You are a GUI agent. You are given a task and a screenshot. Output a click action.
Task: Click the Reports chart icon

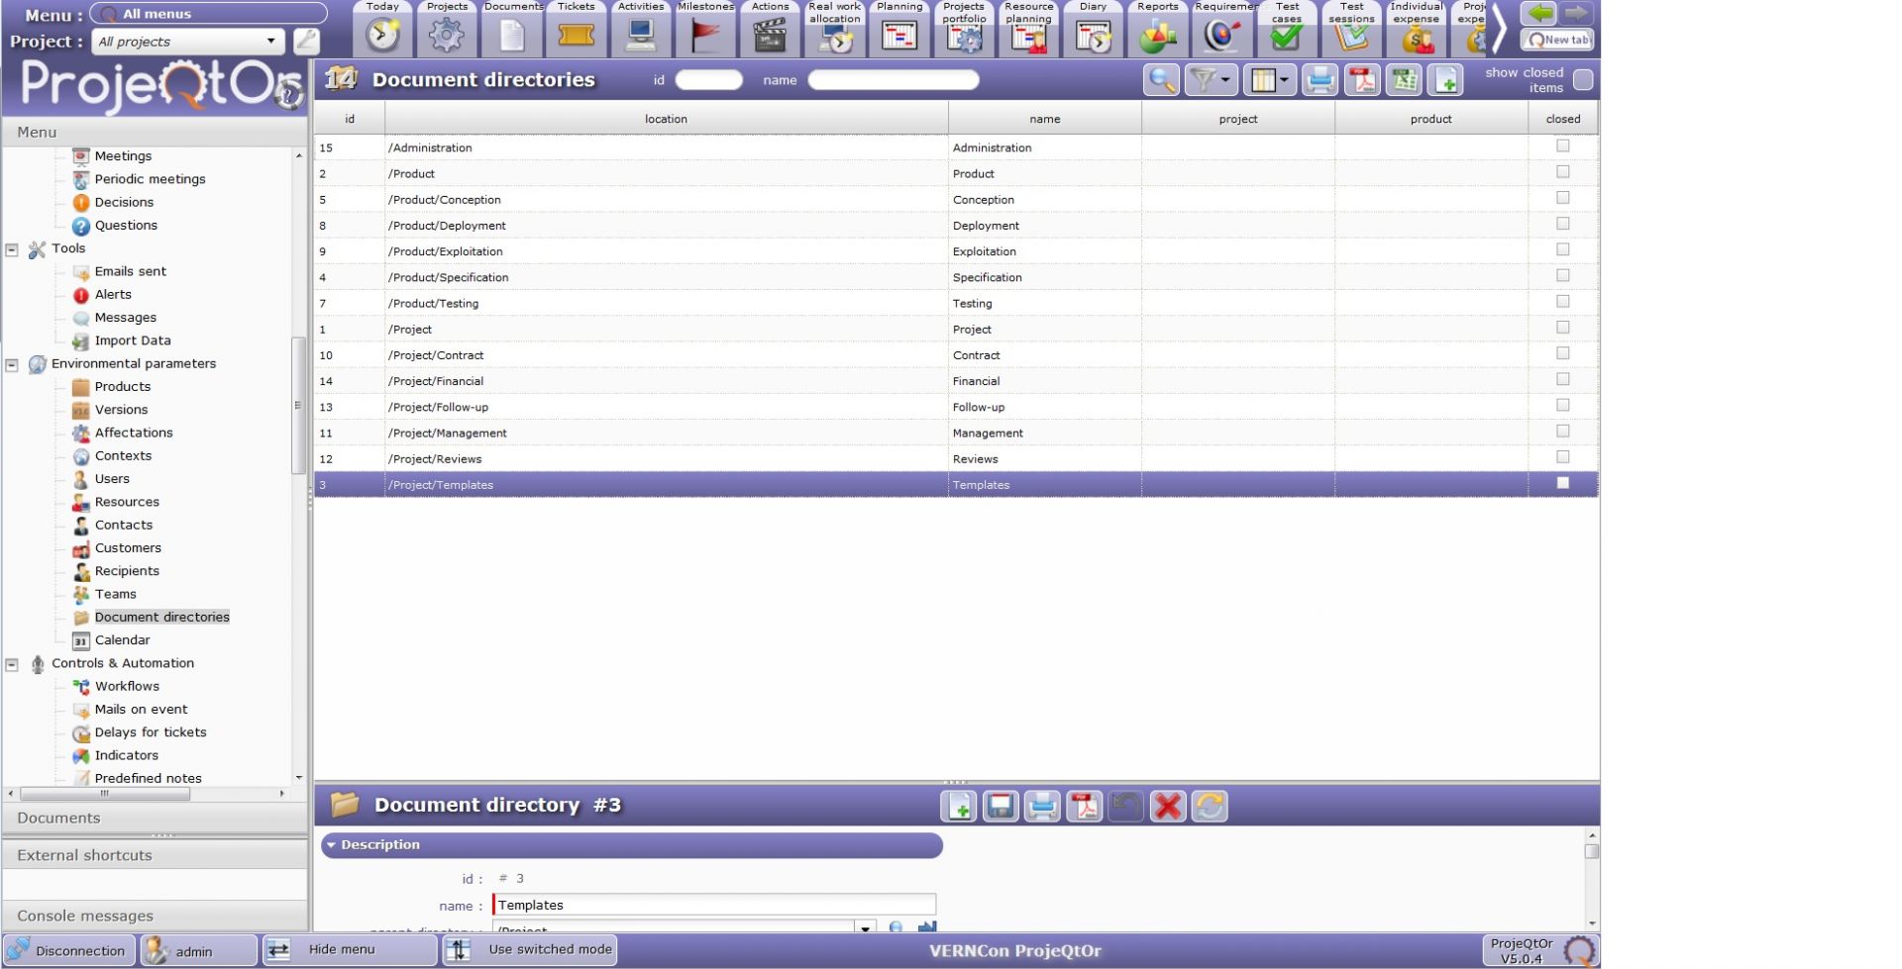[1157, 37]
